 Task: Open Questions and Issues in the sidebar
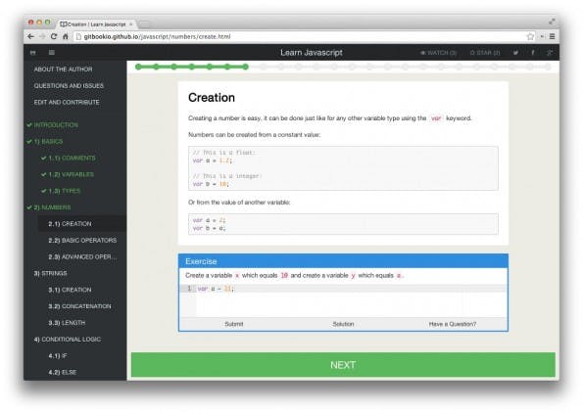[x=69, y=86]
